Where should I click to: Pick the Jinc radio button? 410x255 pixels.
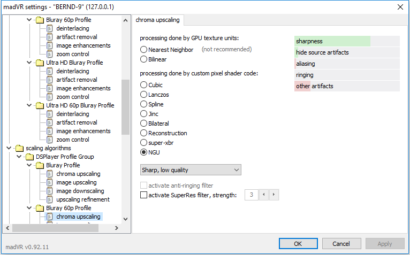pyautogui.click(x=143, y=114)
